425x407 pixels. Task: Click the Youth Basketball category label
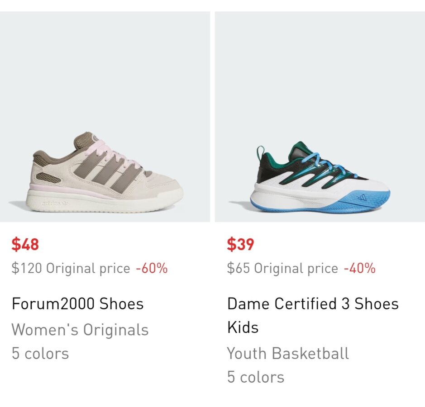point(288,353)
